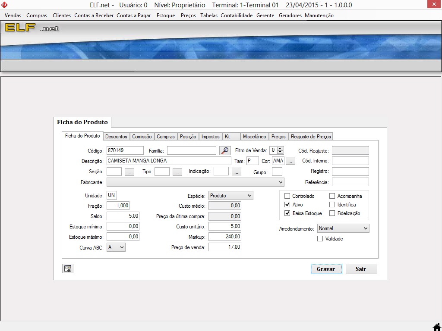The width and height of the screenshot is (442, 331).
Task: Enable the Controlado checkbox
Action: coord(287,196)
